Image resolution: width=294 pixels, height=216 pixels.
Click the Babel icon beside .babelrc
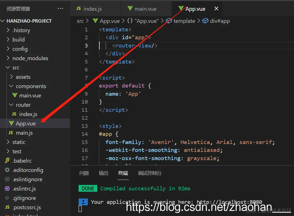[7, 161]
